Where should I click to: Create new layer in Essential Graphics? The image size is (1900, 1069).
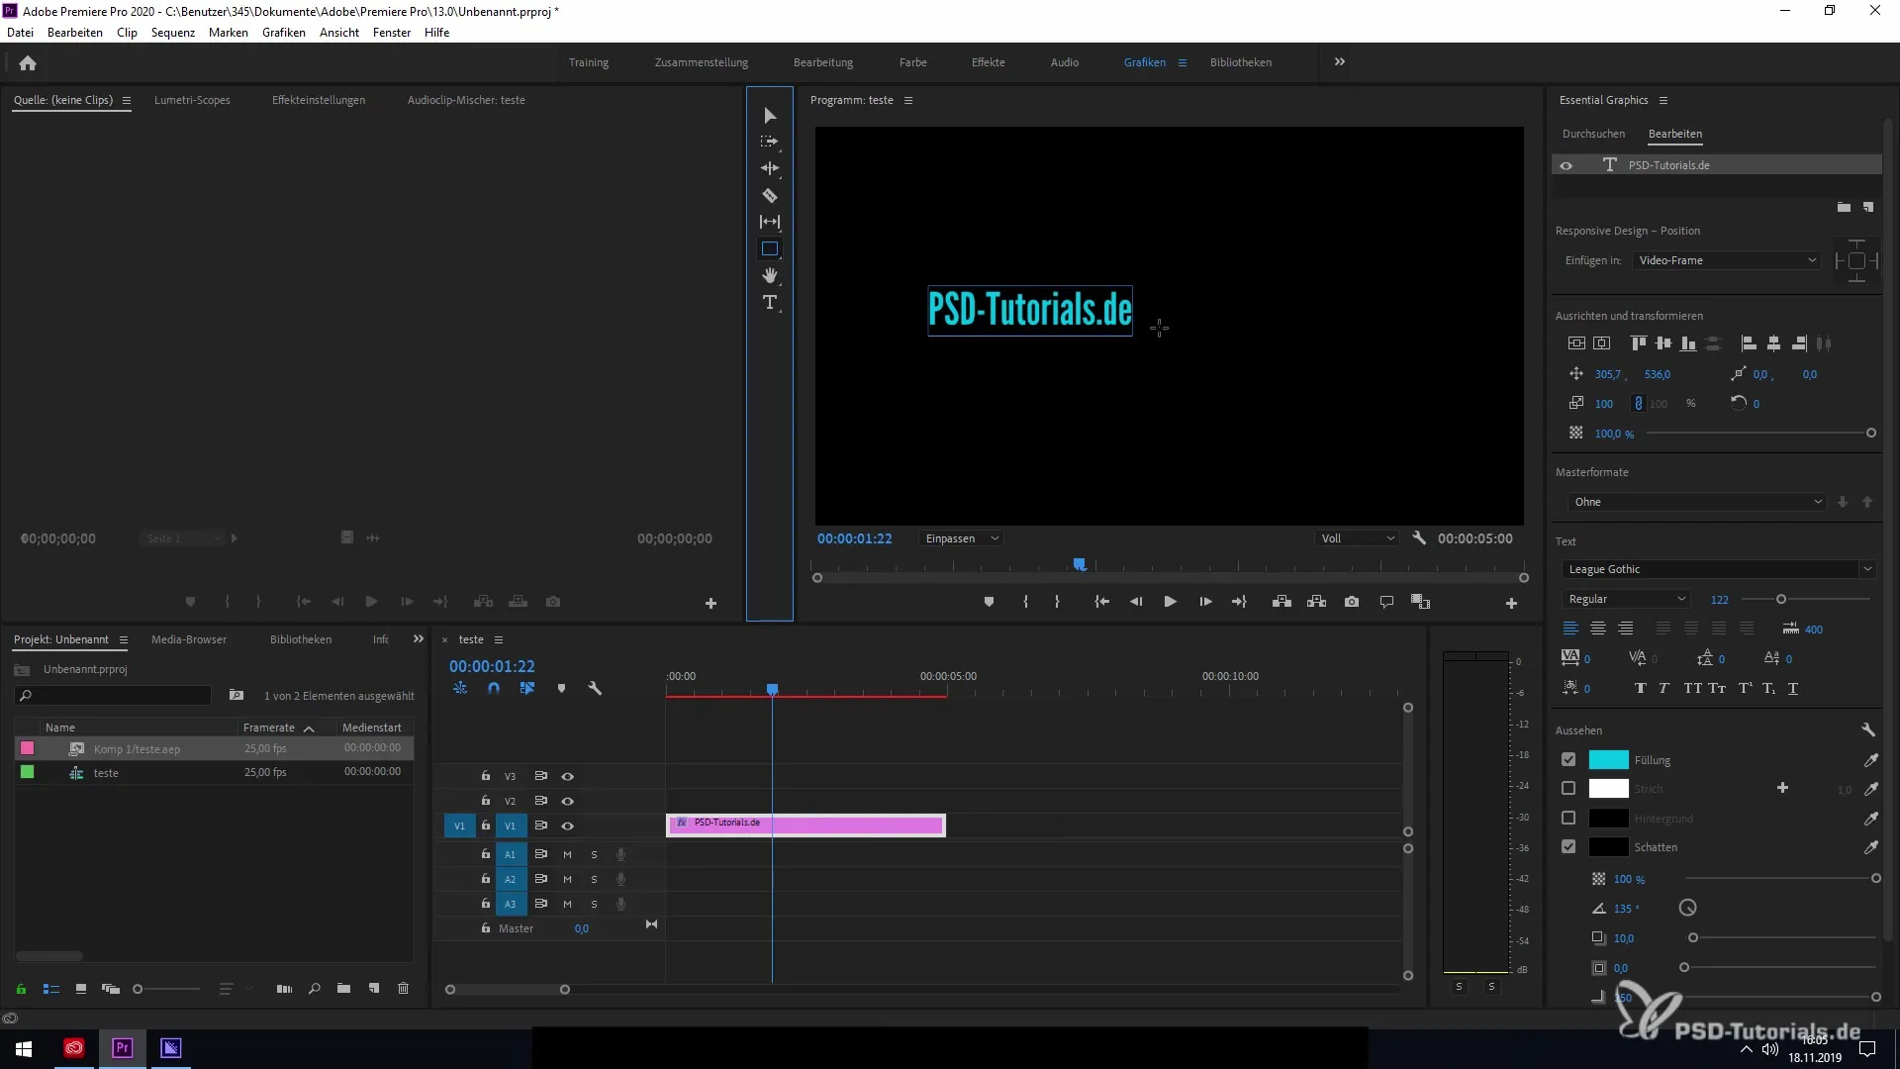1868,207
